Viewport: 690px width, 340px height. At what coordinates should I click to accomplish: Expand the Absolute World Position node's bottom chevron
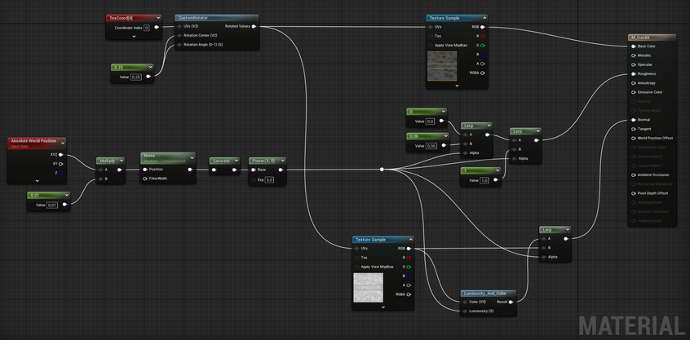37,180
